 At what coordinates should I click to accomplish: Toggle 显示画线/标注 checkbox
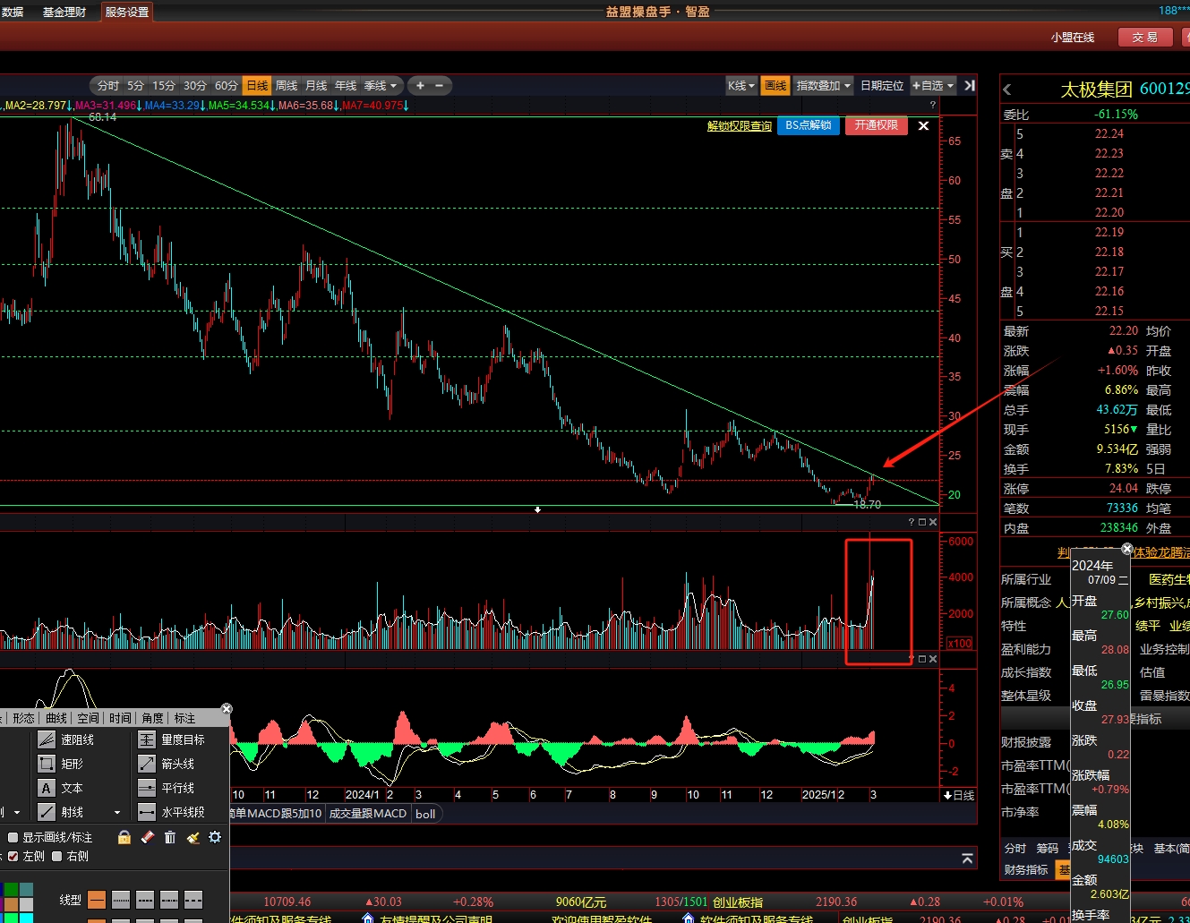coord(13,837)
